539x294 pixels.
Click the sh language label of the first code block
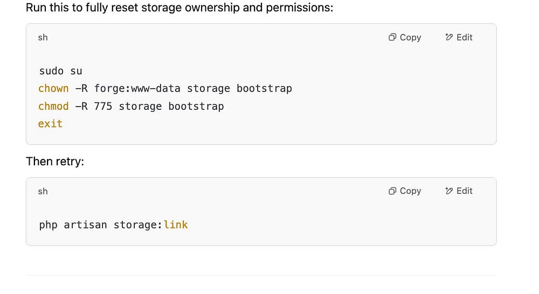[43, 38]
